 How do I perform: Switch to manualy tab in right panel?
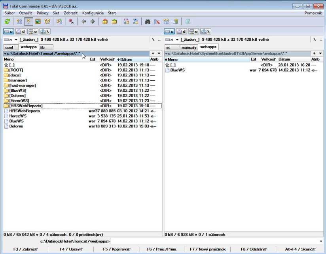tap(189, 47)
